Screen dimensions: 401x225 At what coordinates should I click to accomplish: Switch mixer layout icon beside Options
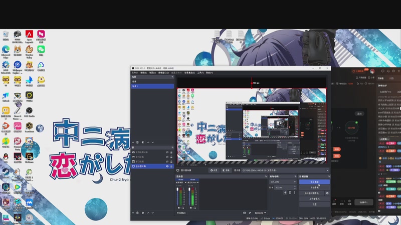click(x=244, y=213)
